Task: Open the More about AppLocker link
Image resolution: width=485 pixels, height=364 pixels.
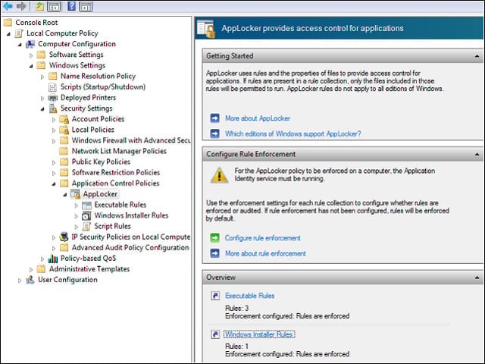Action: 258,118
